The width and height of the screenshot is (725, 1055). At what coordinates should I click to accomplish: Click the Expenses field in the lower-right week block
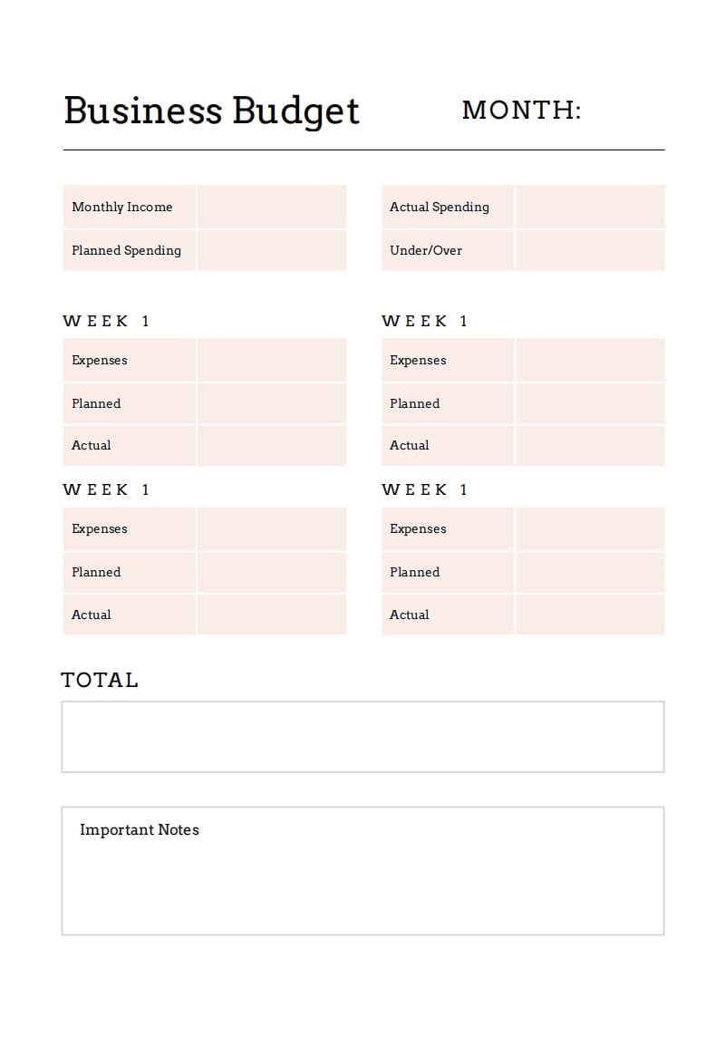[590, 528]
